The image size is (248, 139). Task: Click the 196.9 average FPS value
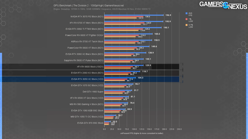pos(168,15)
